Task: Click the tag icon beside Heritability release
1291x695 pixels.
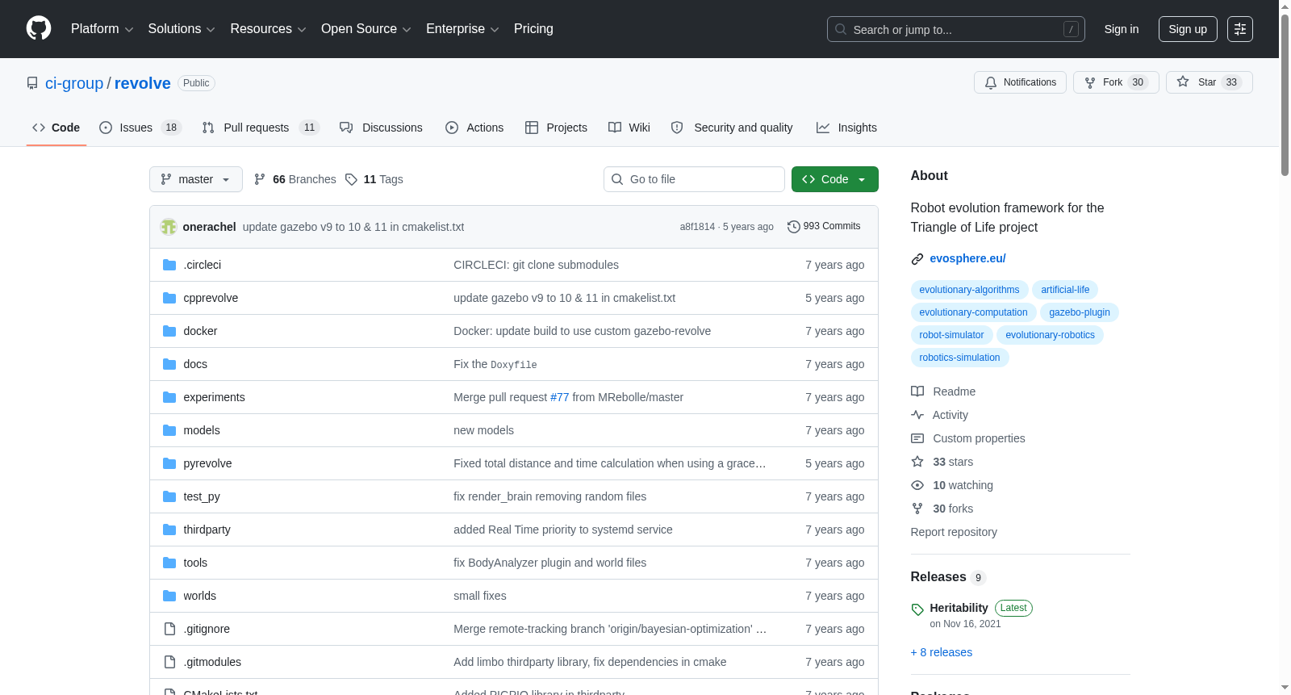Action: click(917, 609)
